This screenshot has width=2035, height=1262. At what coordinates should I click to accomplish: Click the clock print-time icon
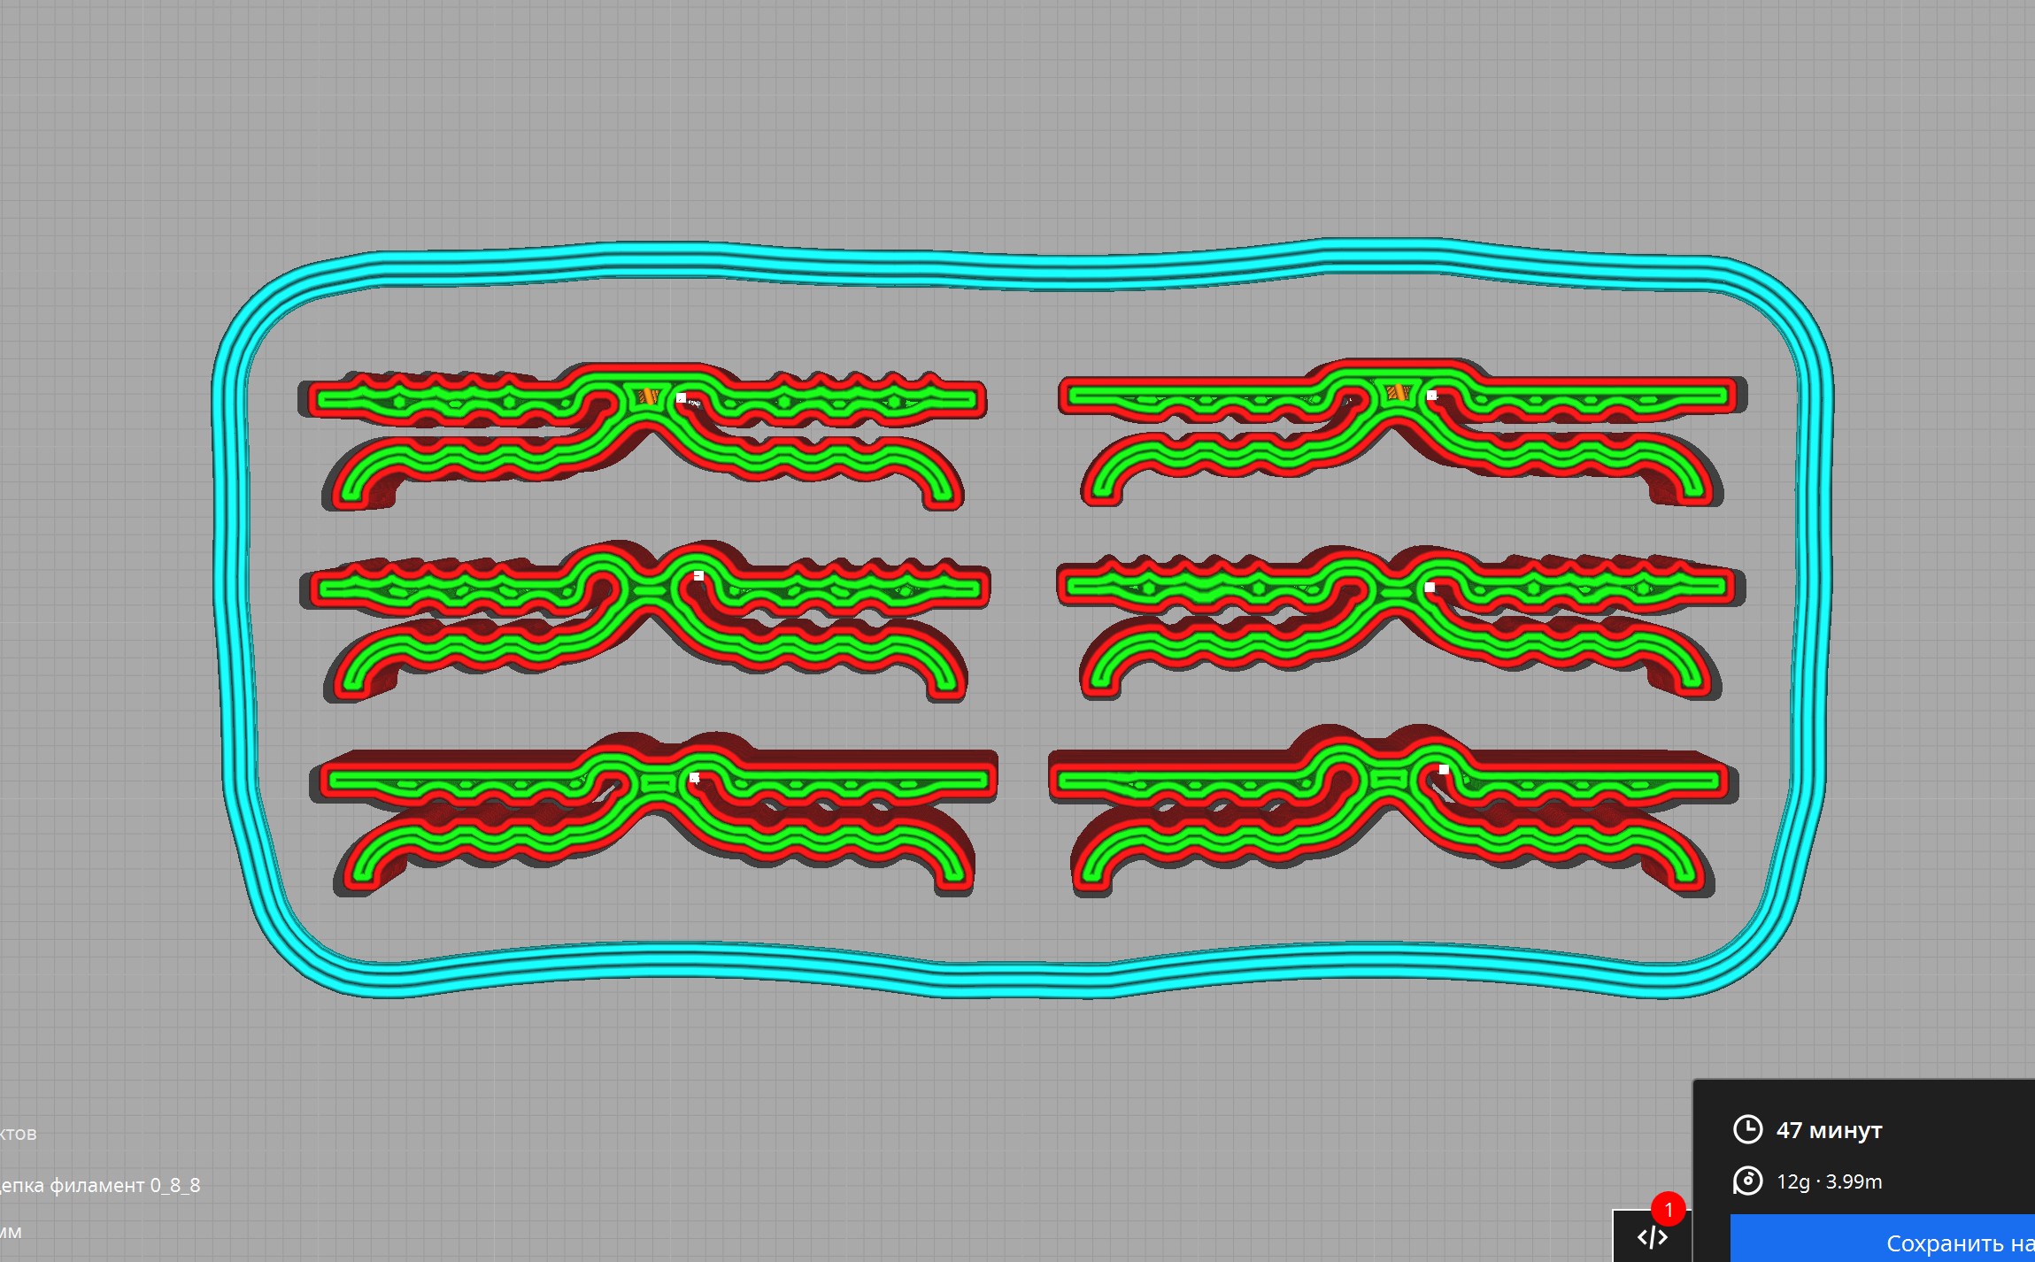(x=1747, y=1129)
